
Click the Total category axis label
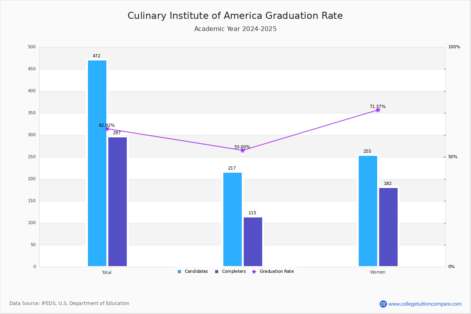(107, 272)
